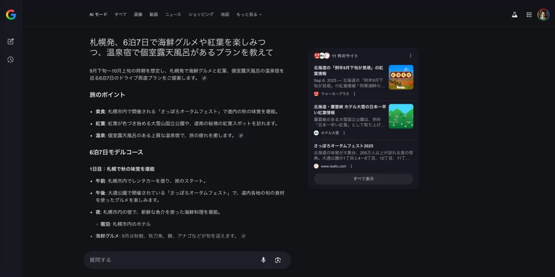Click the autumn foliage thumbnail image
Image resolution: width=555 pixels, height=277 pixels.
pyautogui.click(x=401, y=77)
